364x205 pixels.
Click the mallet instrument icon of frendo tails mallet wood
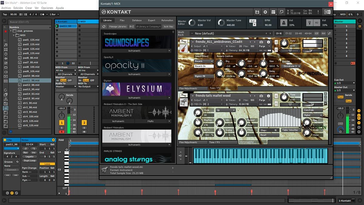(183, 102)
